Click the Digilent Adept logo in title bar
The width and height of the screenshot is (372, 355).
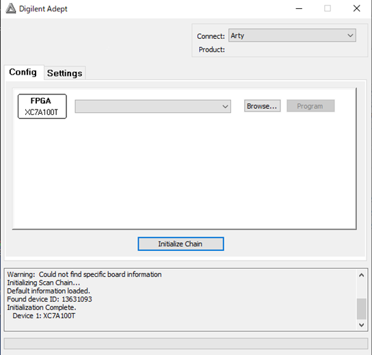[x=11, y=9]
